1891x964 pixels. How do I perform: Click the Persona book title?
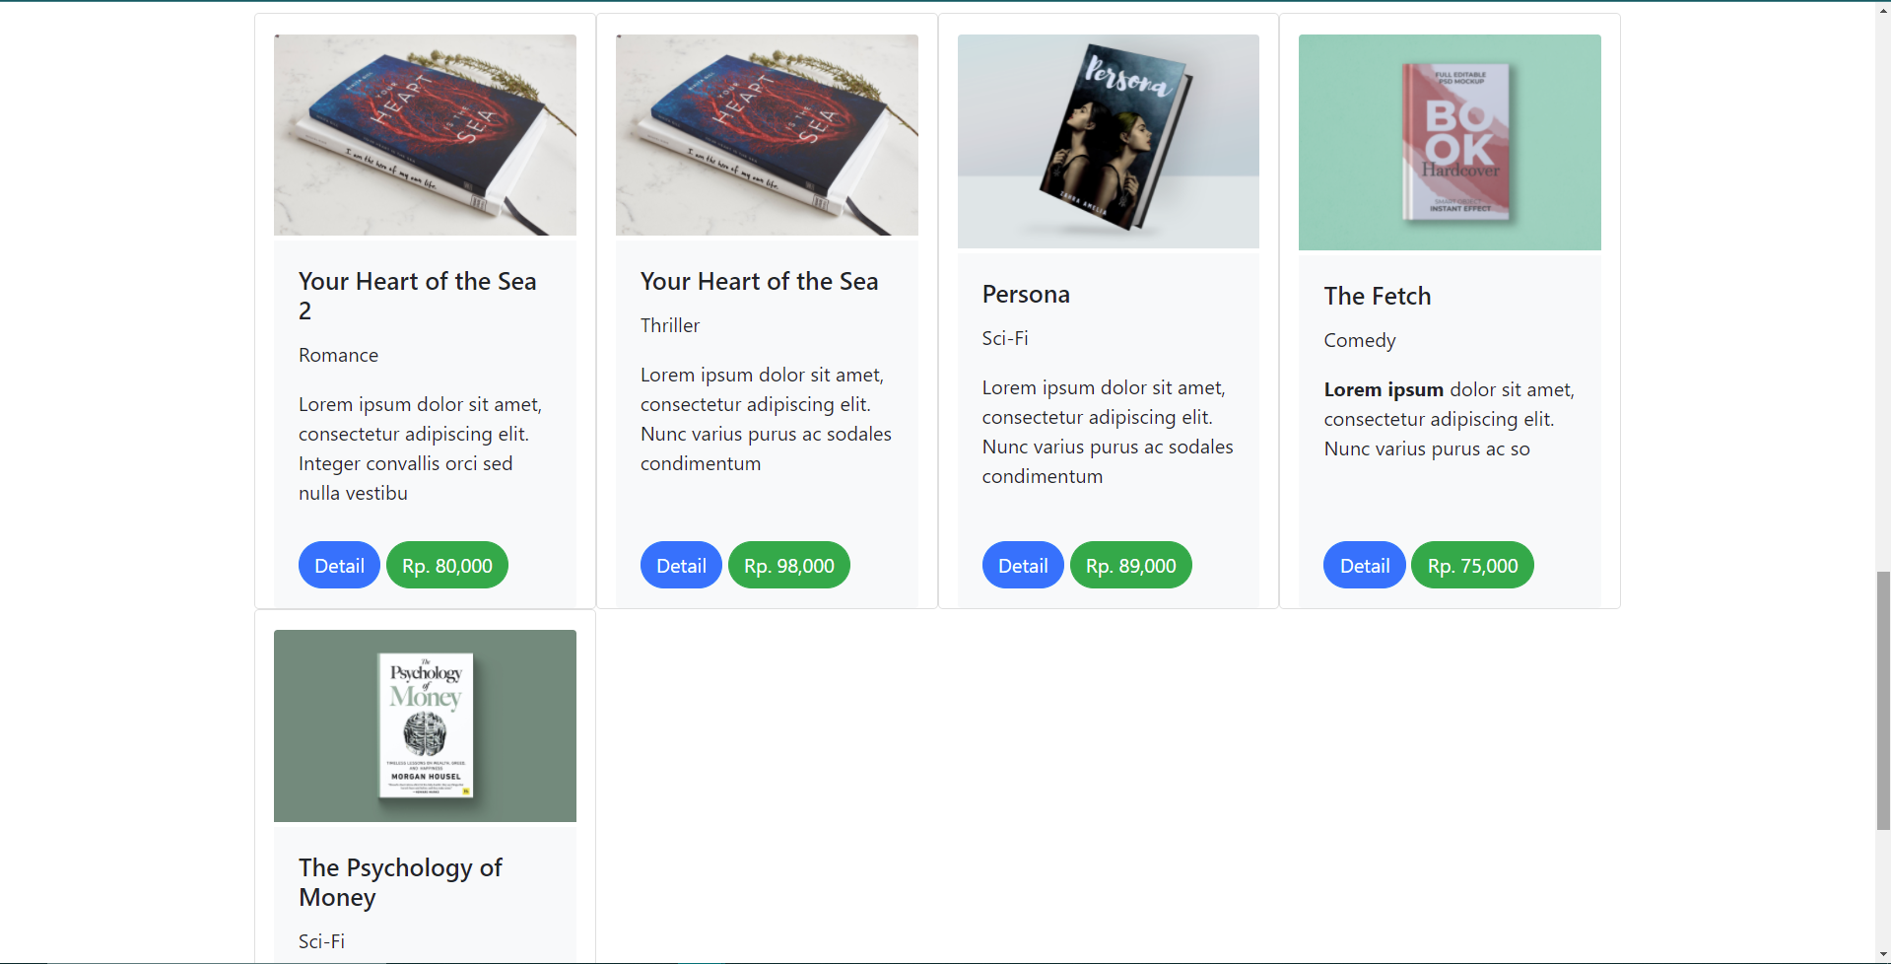click(1026, 295)
